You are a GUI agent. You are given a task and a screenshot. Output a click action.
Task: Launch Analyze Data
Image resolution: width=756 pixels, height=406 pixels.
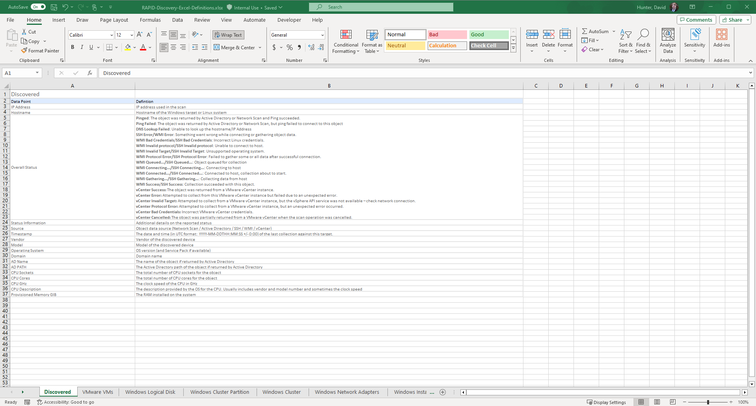point(667,41)
